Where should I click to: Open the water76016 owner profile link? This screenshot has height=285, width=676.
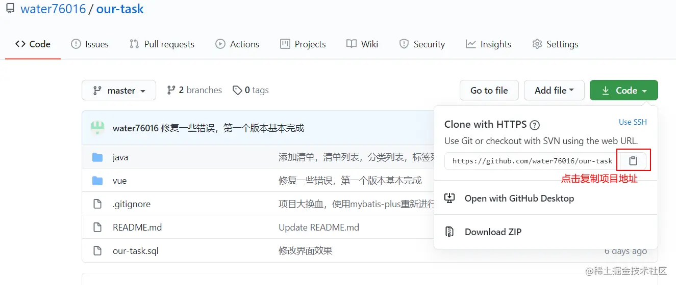(x=53, y=9)
